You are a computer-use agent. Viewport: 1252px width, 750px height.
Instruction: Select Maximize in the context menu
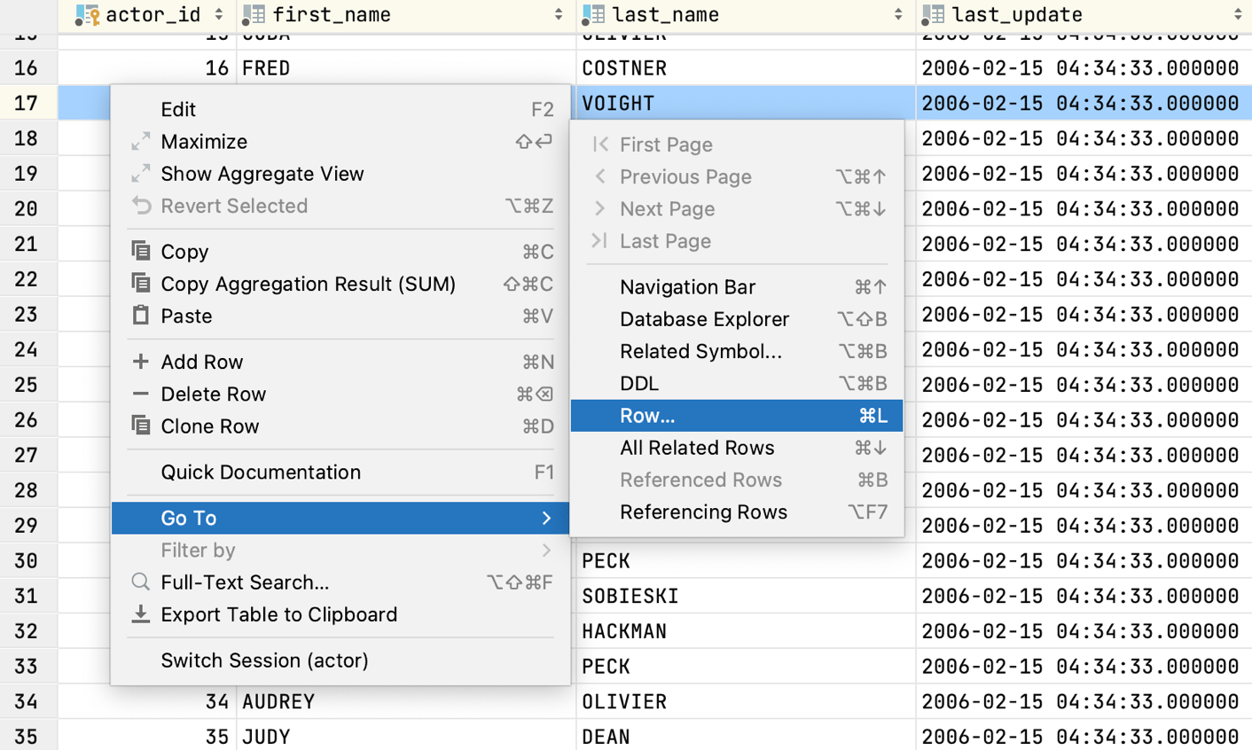tap(340, 142)
